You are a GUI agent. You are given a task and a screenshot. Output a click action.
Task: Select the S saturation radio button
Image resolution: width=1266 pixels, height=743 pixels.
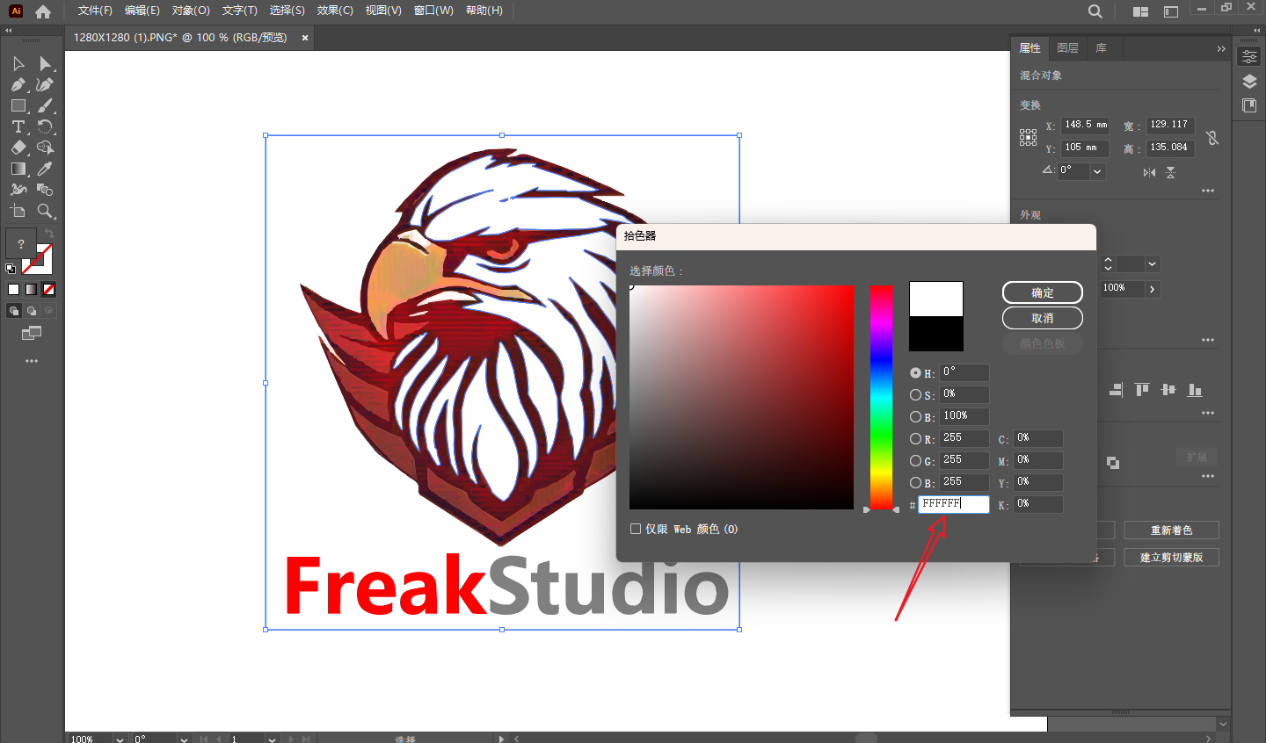(x=915, y=394)
